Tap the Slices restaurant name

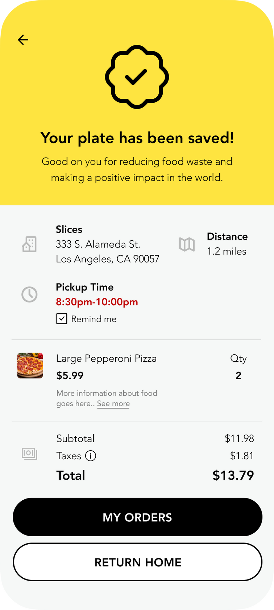tap(69, 229)
